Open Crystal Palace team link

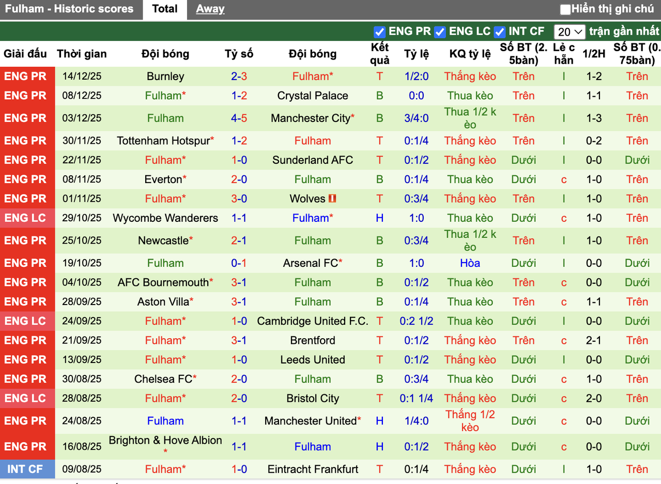pos(313,96)
